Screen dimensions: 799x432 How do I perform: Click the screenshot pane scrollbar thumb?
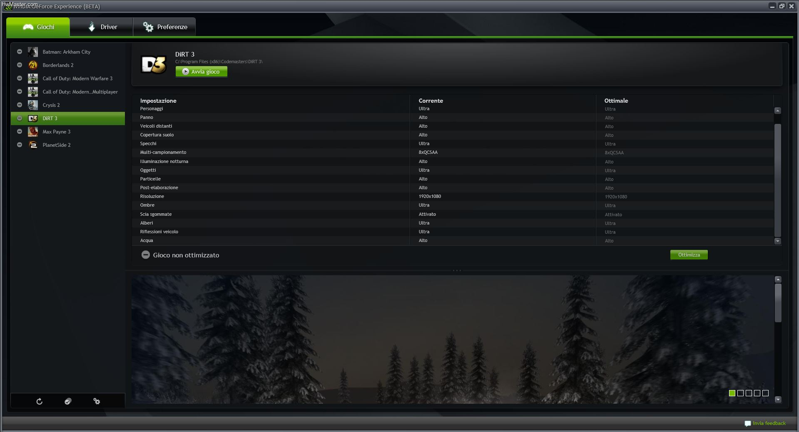pyautogui.click(x=778, y=303)
